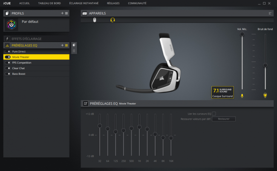Screen dimensions: 277x171
Task: Select the Bass Boost preset name
Action: (19, 74)
